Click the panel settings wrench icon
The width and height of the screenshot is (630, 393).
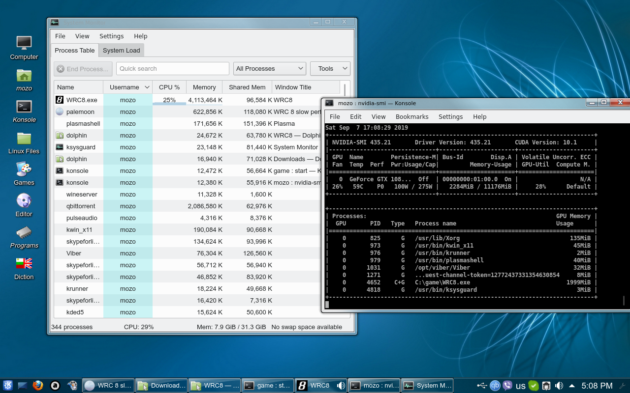pos(623,386)
